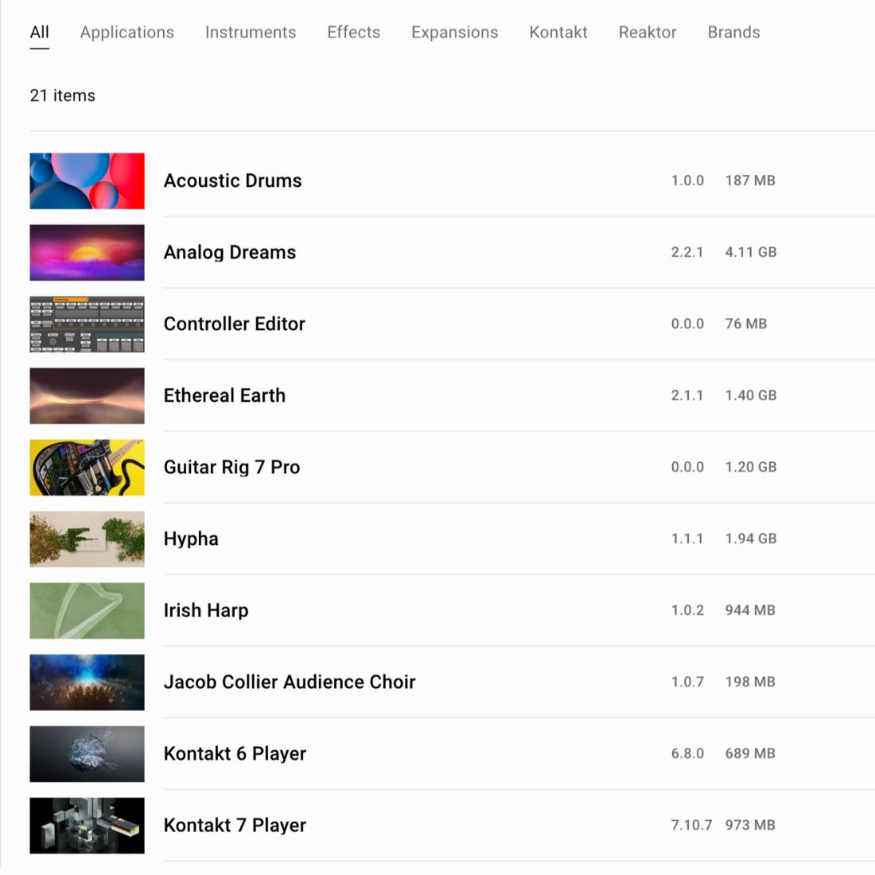This screenshot has width=875, height=875.
Task: Open the Jacob Collier Audience Choir thumbnail
Action: 87,682
